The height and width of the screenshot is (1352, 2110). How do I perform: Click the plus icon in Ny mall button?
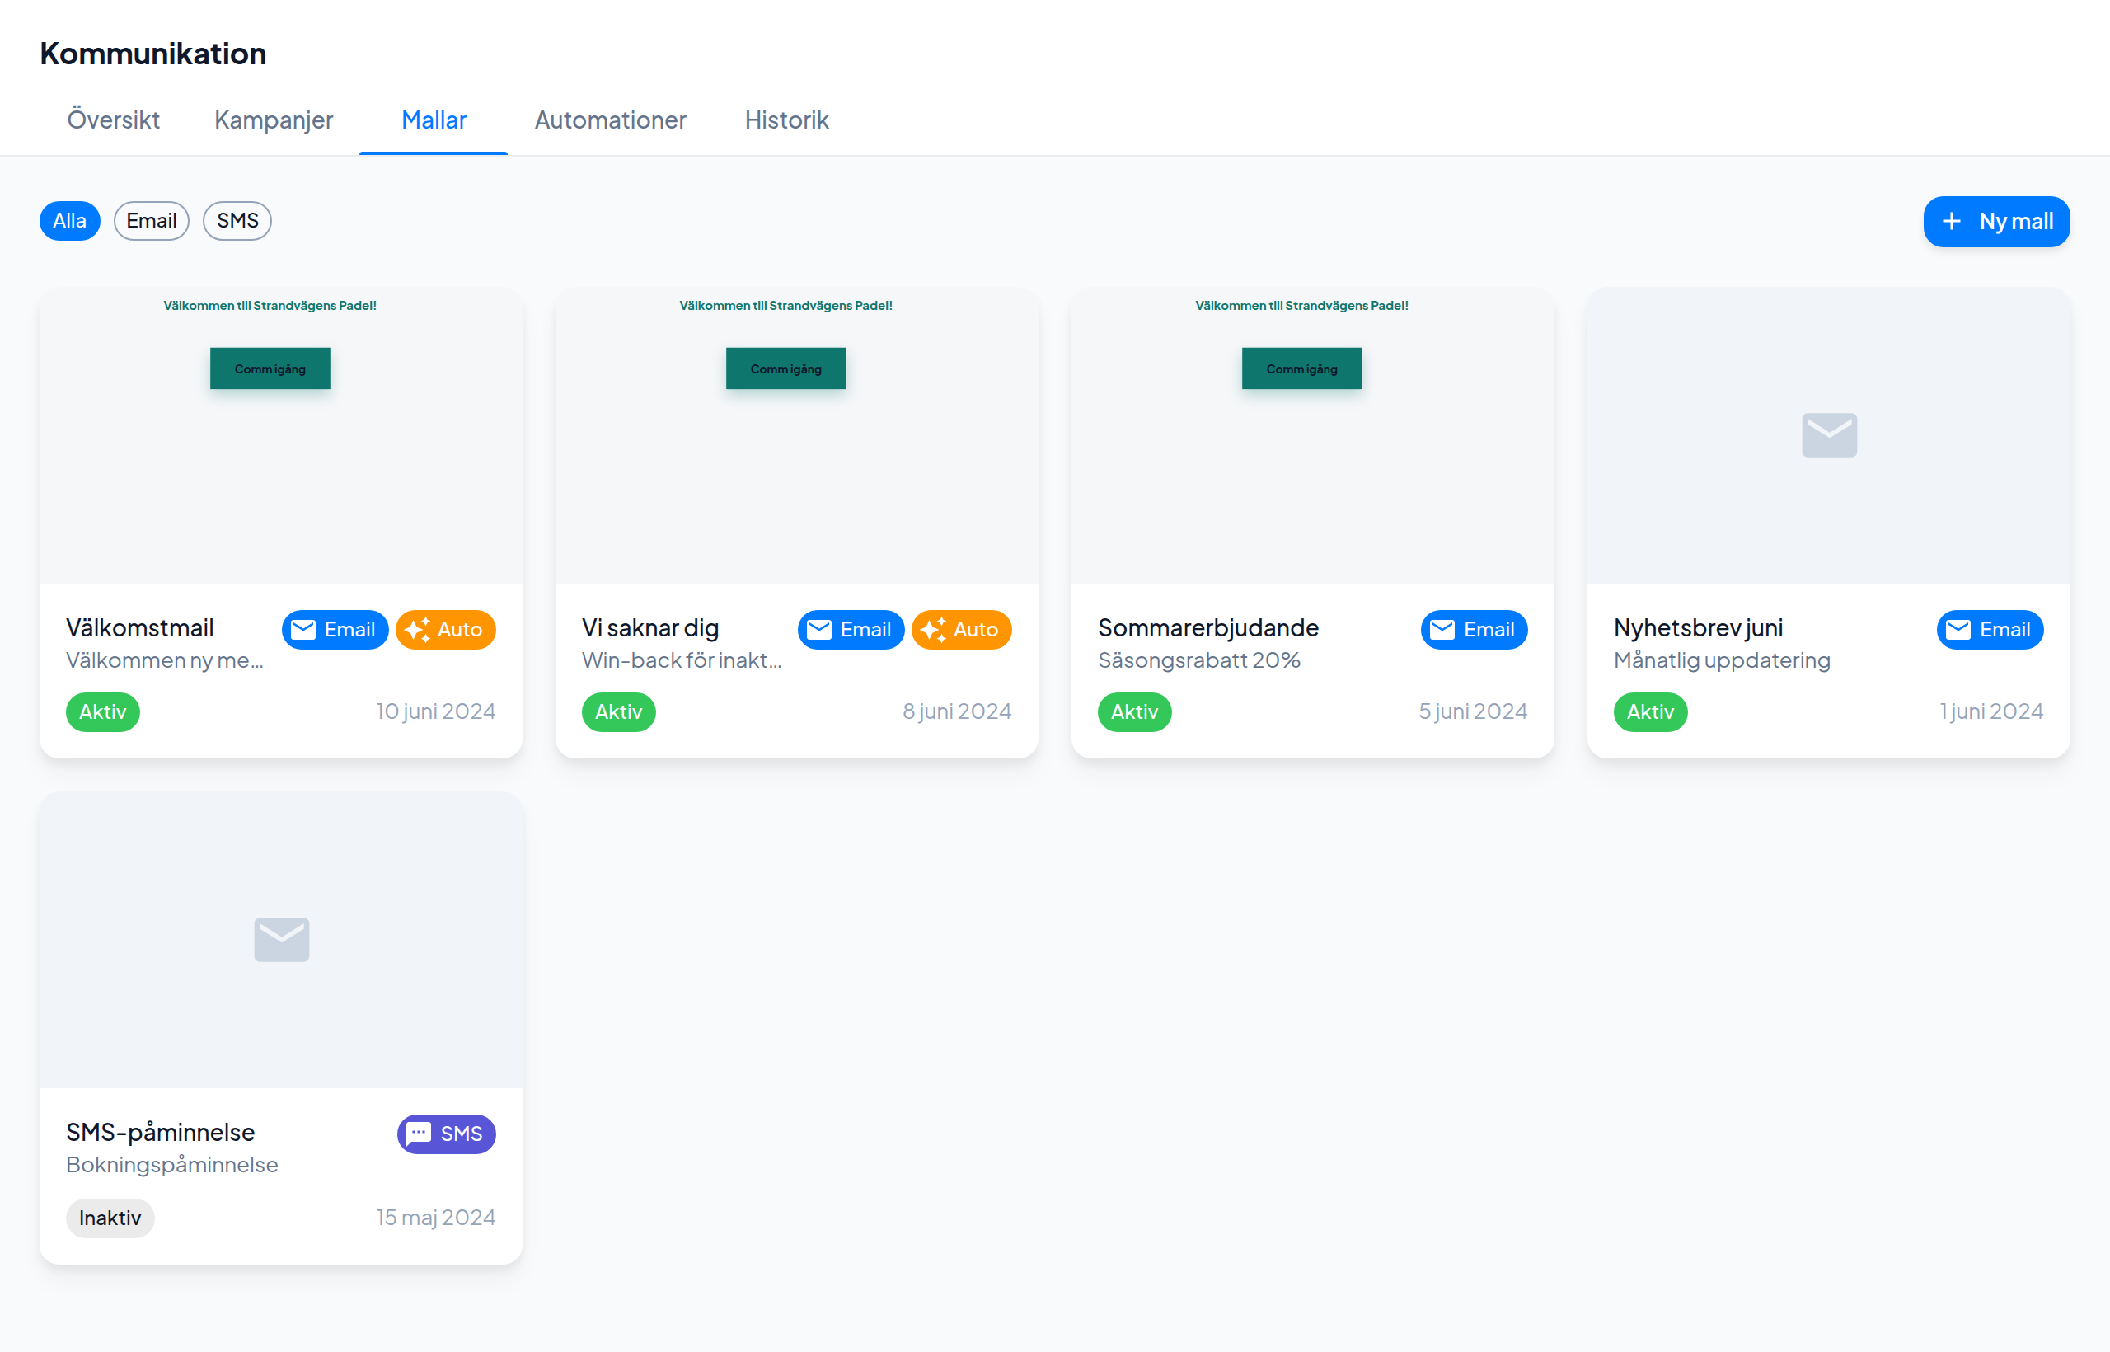(x=1950, y=221)
